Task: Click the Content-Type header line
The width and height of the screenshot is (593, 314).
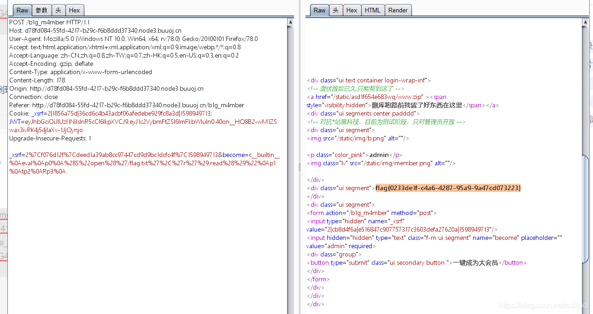Action: [81, 72]
